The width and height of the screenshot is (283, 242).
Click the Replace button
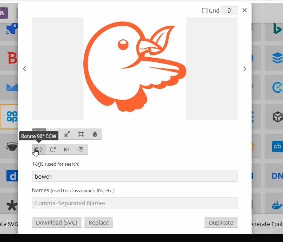[98, 222]
